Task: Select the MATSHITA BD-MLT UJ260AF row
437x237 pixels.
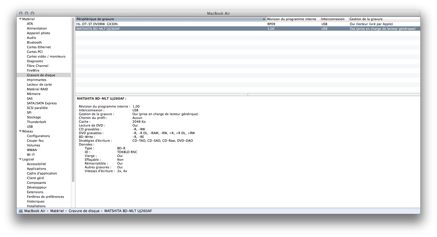Action: click(x=248, y=29)
